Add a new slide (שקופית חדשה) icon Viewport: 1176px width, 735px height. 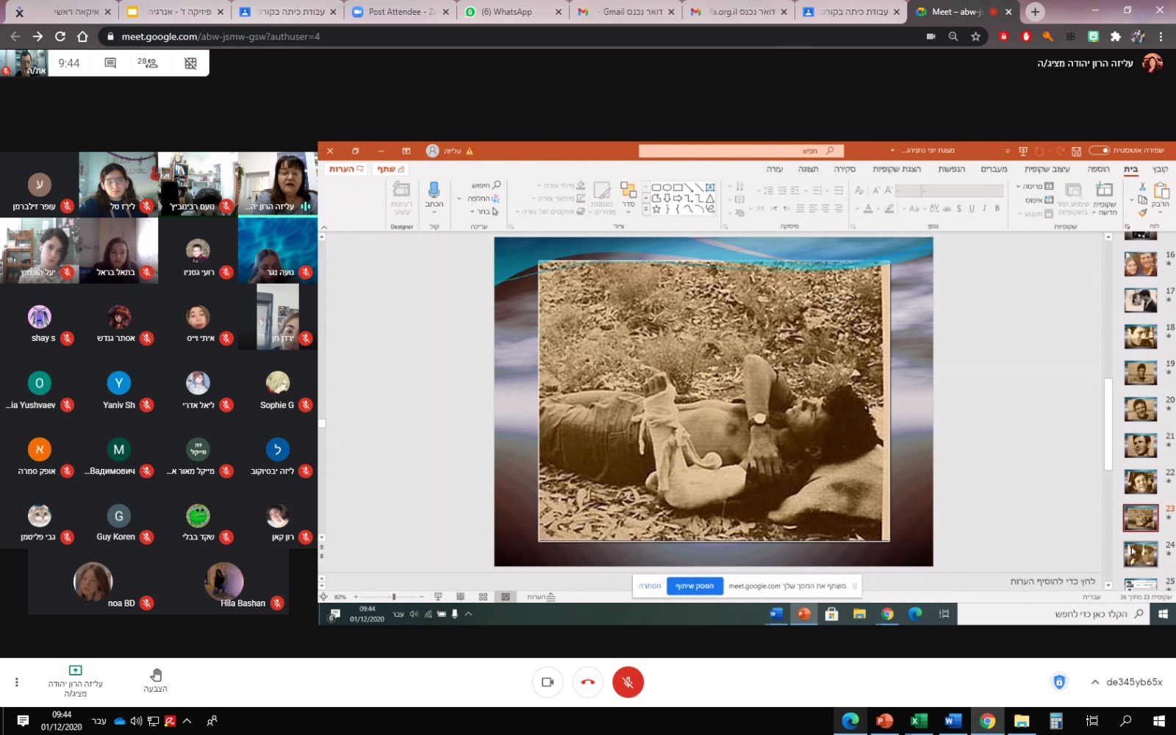tap(1105, 190)
